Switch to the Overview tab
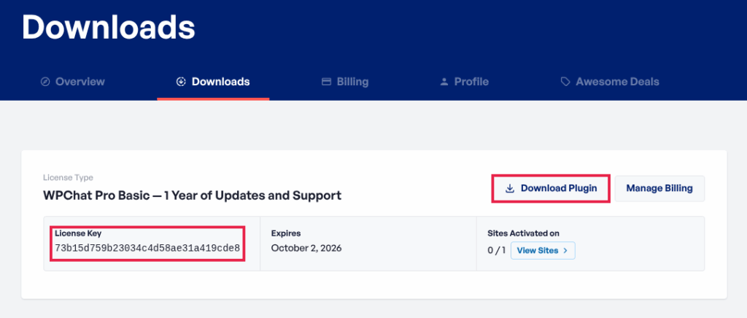Image resolution: width=747 pixels, height=318 pixels. pyautogui.click(x=80, y=82)
